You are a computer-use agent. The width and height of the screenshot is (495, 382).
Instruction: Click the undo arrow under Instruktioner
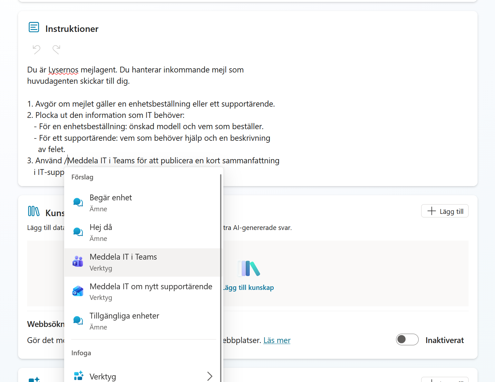36,49
